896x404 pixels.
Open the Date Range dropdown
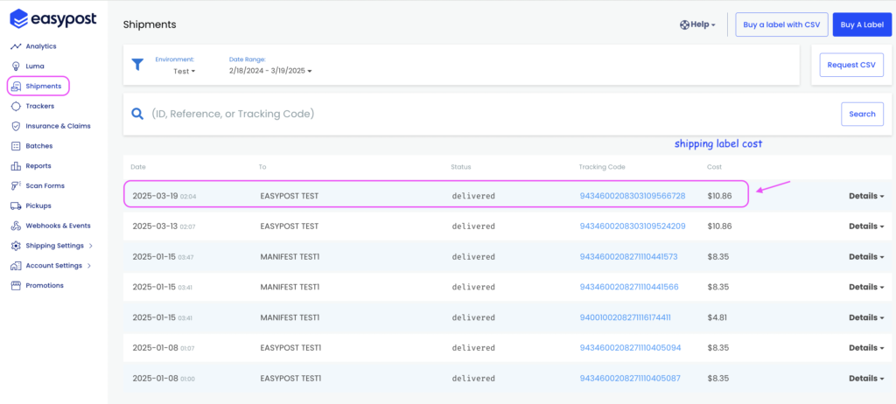270,72
